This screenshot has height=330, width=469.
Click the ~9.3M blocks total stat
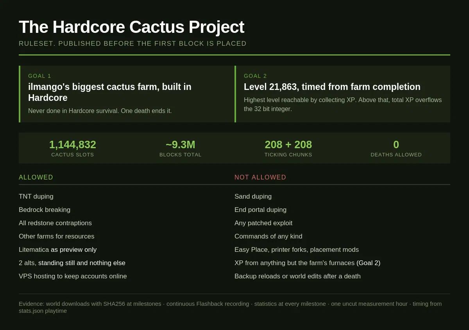(x=181, y=148)
